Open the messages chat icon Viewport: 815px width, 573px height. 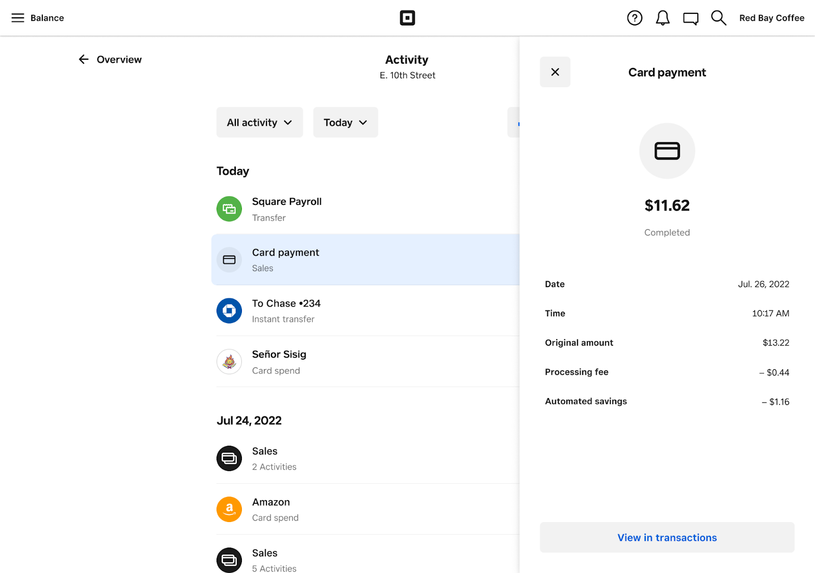point(690,18)
